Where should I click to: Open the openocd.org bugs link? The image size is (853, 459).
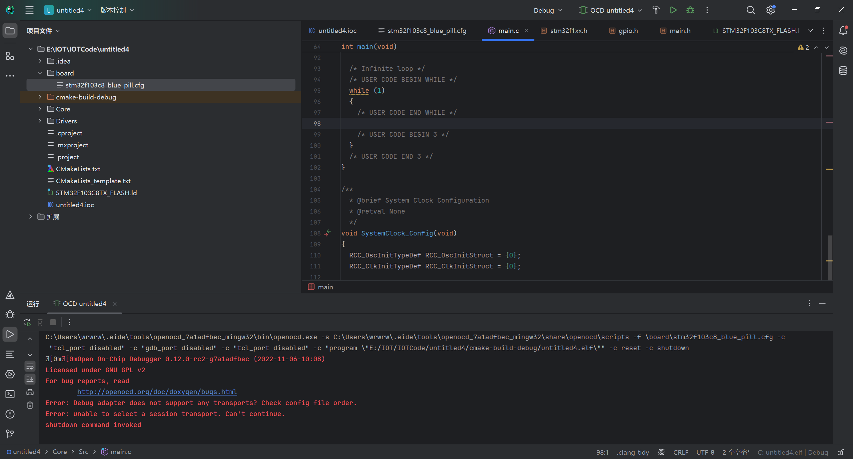[x=157, y=392]
